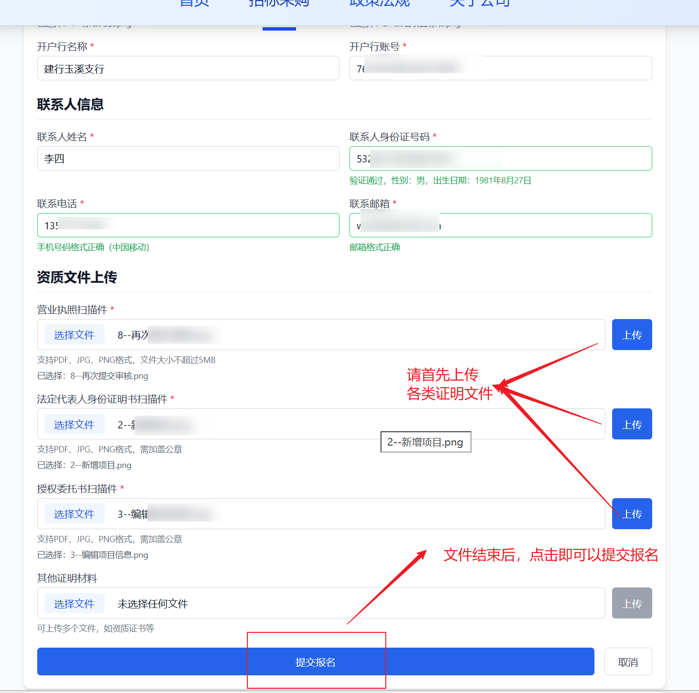The width and height of the screenshot is (699, 693).
Task: Cancel the form using 取消 button
Action: click(628, 661)
